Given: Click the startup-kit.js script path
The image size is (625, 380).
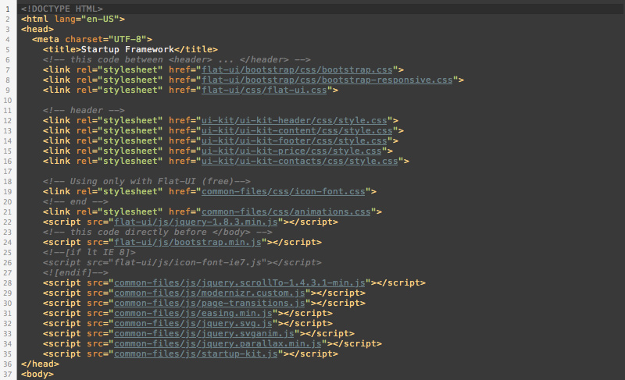Looking at the screenshot, I should [196, 353].
